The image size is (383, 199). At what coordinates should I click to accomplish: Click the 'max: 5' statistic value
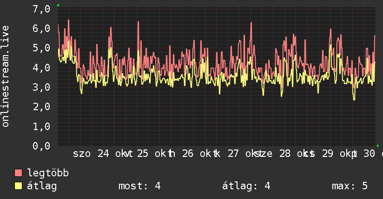[350, 186]
